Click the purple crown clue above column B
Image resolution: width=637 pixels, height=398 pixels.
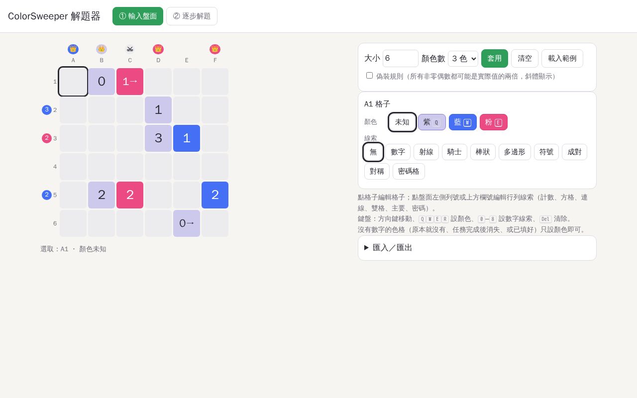102,49
